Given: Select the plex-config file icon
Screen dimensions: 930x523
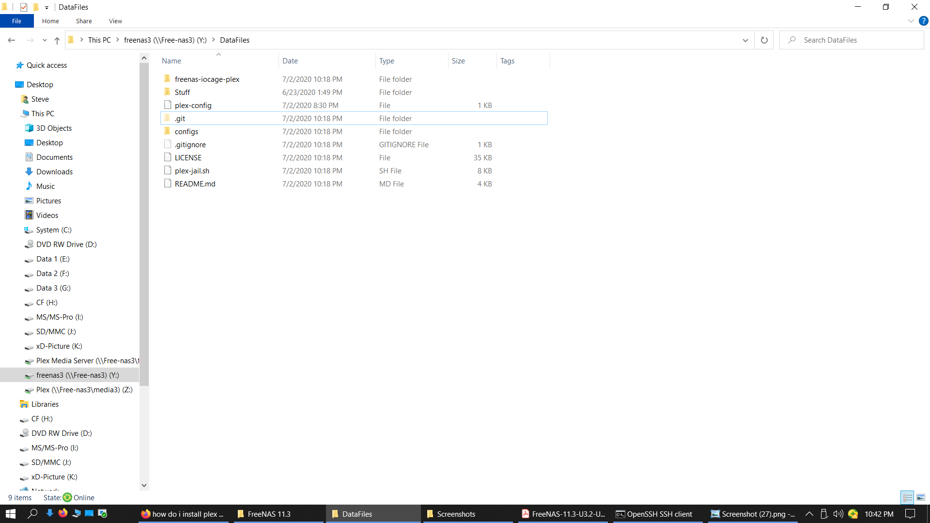Looking at the screenshot, I should click(168, 105).
